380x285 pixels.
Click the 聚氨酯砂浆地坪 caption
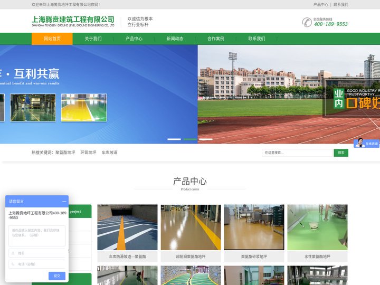pyautogui.click(x=254, y=256)
